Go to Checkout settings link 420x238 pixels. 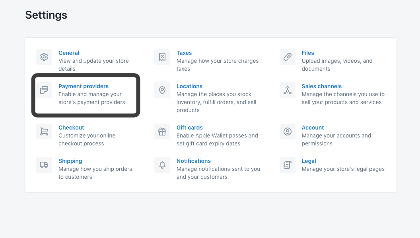(x=71, y=128)
